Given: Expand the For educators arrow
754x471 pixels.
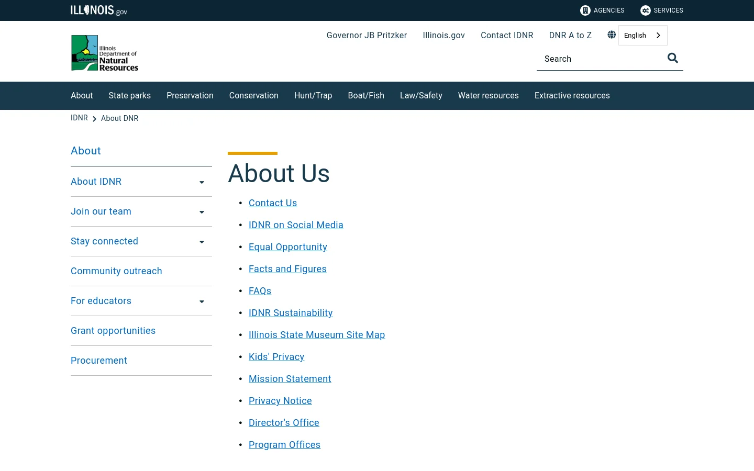Looking at the screenshot, I should click(x=202, y=301).
